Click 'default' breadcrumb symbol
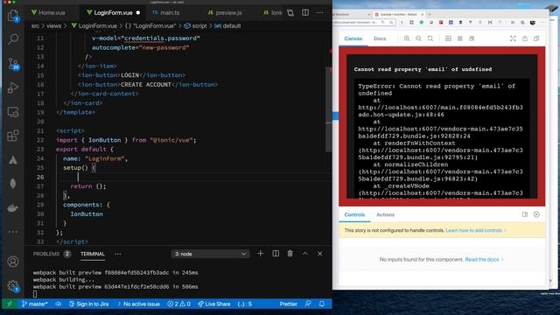 click(227, 25)
